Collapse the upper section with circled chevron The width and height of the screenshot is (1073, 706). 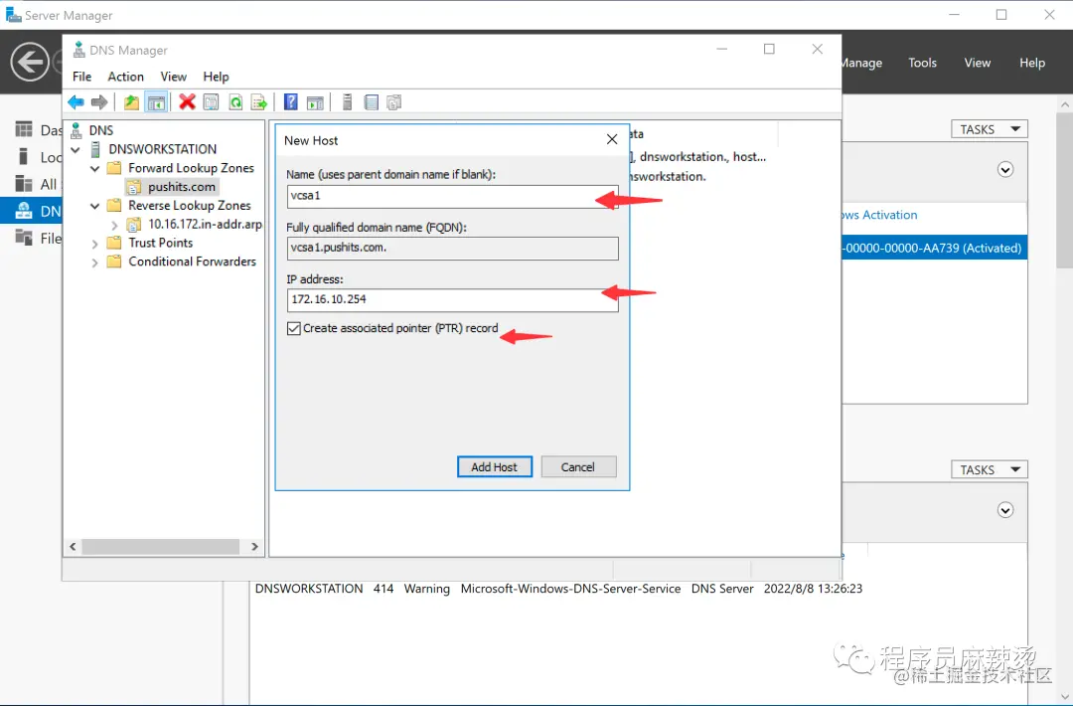click(1005, 170)
